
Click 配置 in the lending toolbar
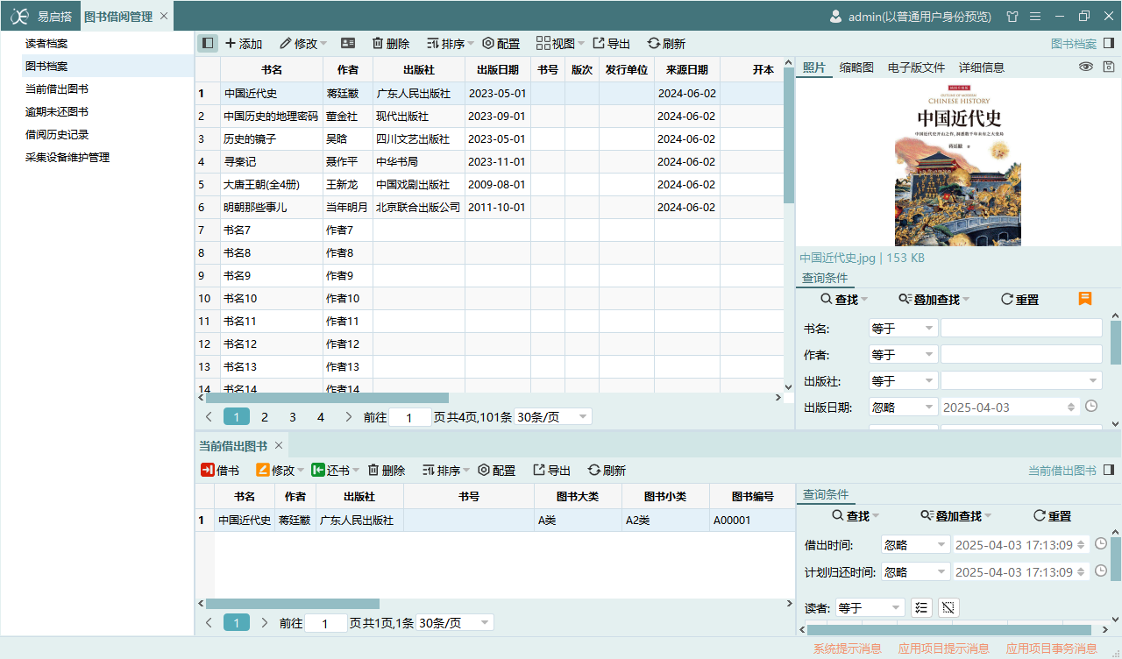coord(496,471)
